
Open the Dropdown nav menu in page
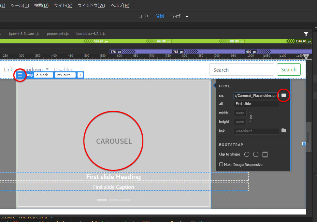(x=34, y=69)
